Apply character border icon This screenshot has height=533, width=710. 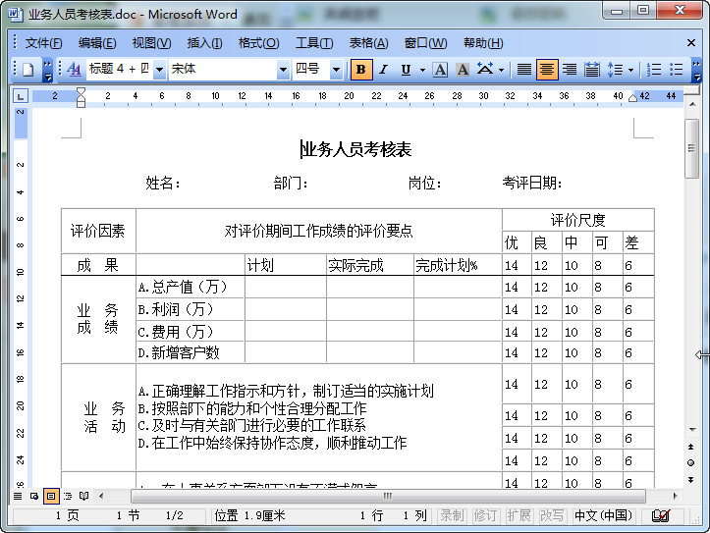click(440, 70)
